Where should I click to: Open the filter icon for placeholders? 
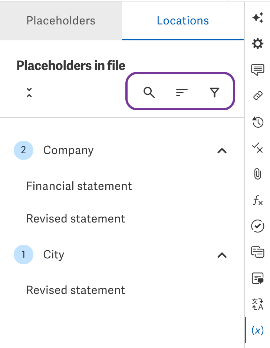[x=214, y=93]
